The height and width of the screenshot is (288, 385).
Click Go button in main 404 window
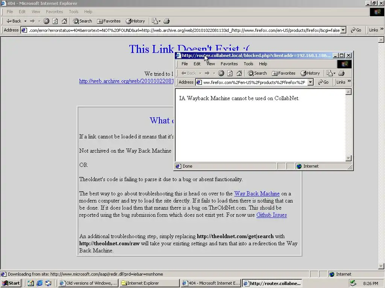[356, 30]
